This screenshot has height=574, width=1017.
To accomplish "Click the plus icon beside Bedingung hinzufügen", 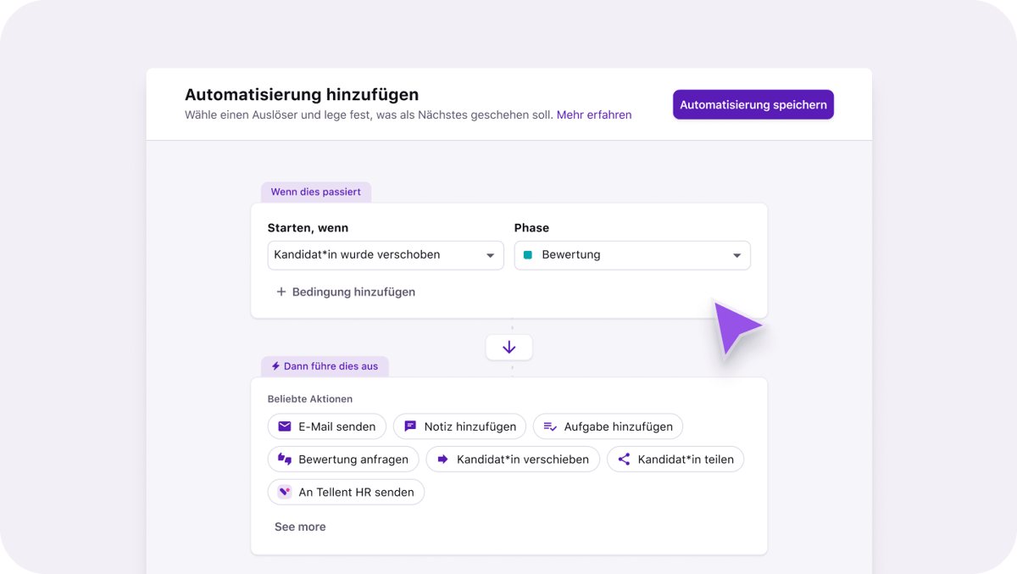I will point(281,292).
